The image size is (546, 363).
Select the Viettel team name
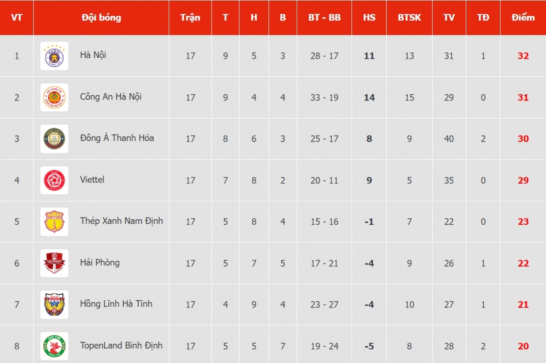point(92,179)
